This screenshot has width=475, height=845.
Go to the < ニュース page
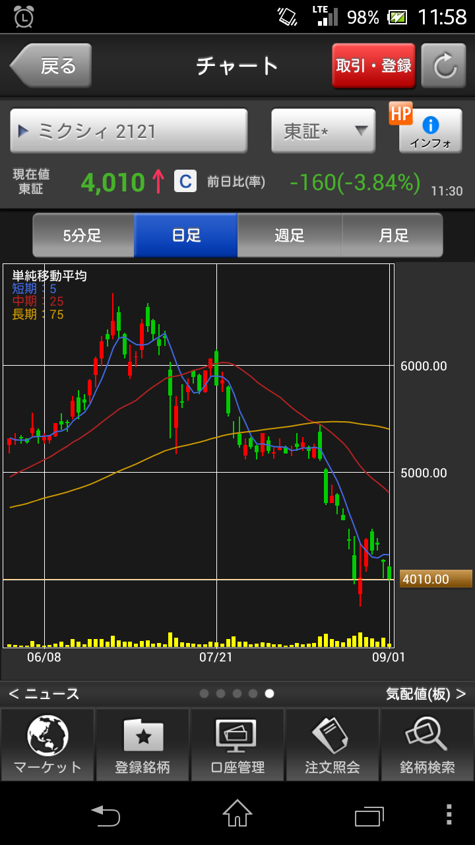[x=44, y=694]
